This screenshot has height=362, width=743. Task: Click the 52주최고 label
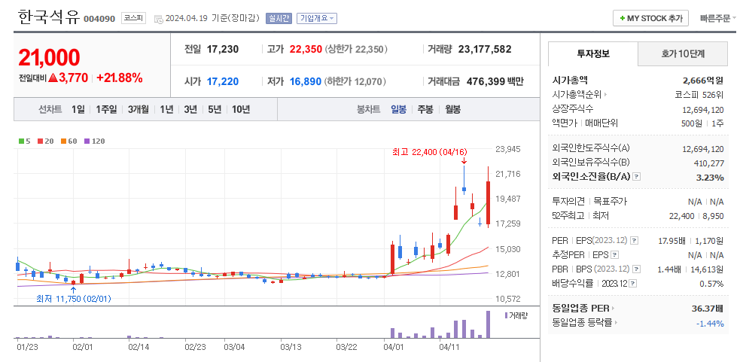coord(568,215)
